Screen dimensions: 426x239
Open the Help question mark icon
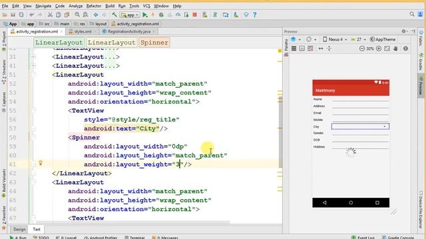pos(254,15)
